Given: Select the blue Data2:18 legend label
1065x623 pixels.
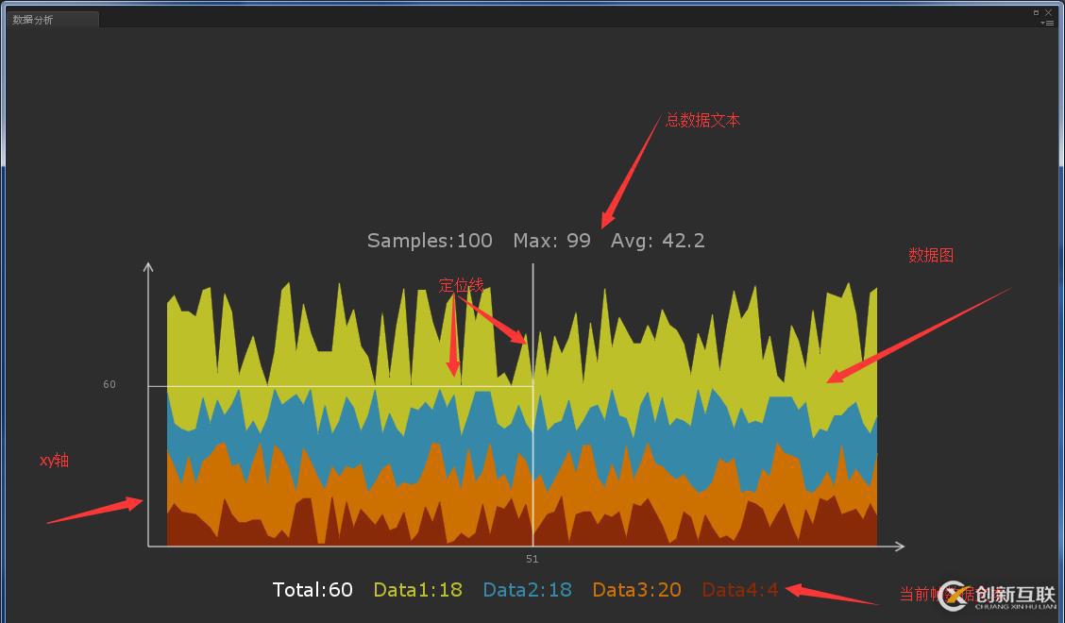Looking at the screenshot, I should click(x=527, y=590).
